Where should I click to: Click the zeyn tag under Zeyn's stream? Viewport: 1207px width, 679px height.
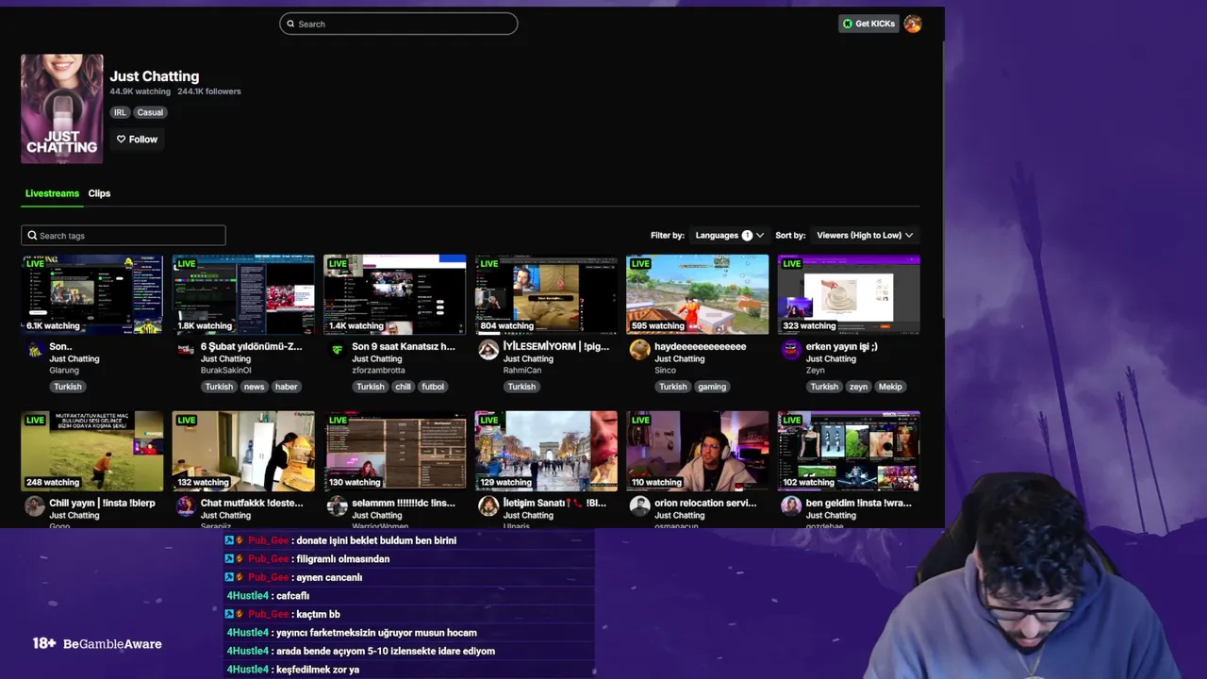[x=858, y=387]
